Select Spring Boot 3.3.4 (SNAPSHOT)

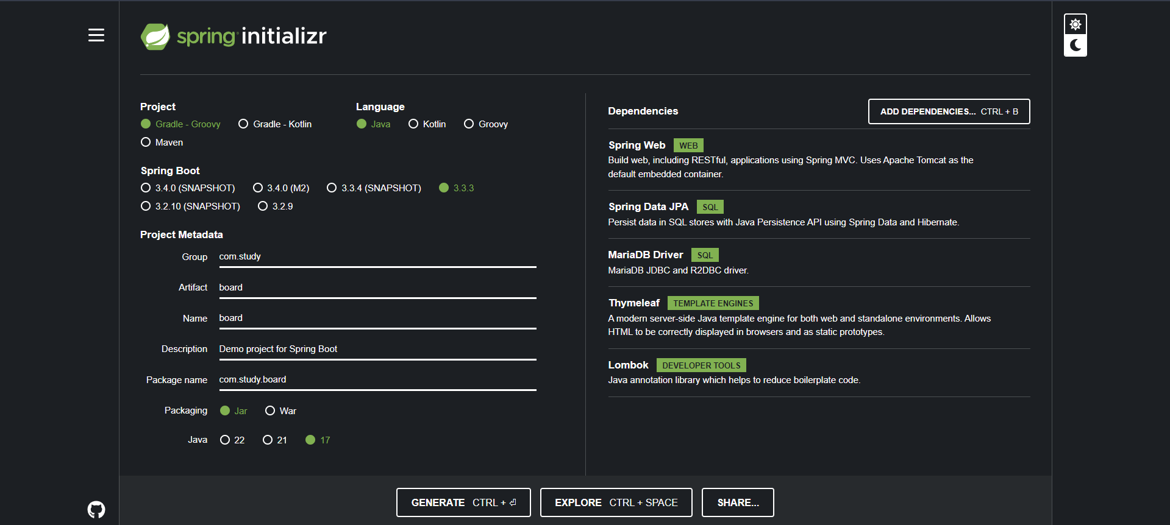coord(374,188)
